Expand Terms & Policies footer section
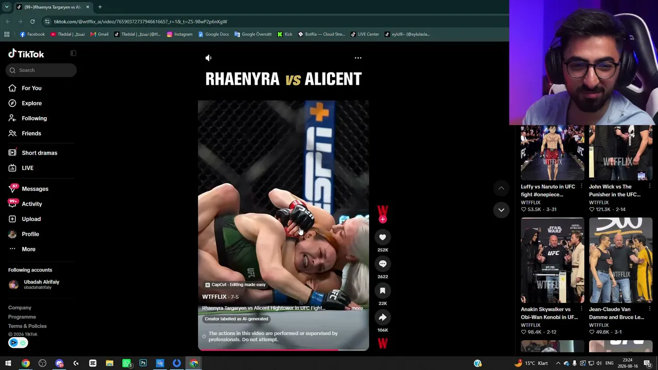Screen dimensions: 658x370 pyautogui.click(x=27, y=326)
